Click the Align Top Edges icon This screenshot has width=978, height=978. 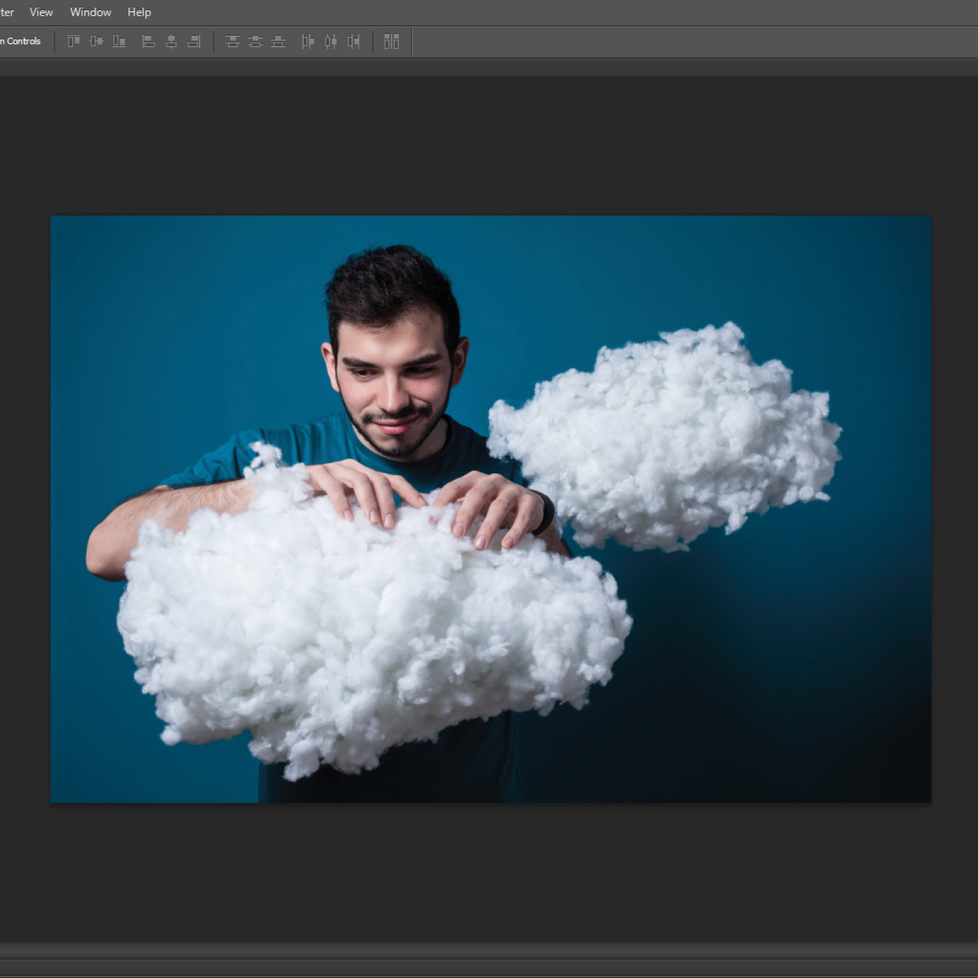coord(73,41)
